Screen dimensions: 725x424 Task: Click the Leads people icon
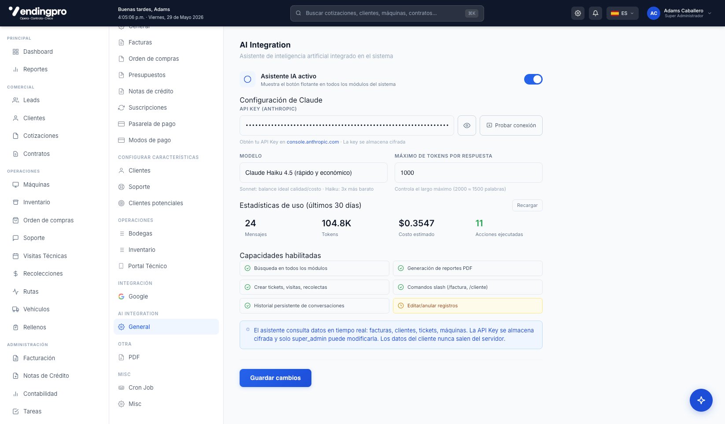coord(15,100)
